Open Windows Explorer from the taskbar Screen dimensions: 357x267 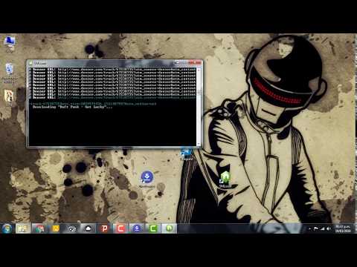(x=23, y=228)
